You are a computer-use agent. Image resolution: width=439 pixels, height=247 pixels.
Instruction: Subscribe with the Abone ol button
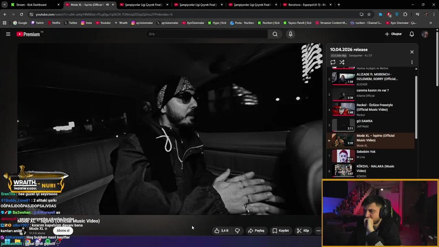pyautogui.click(x=63, y=231)
